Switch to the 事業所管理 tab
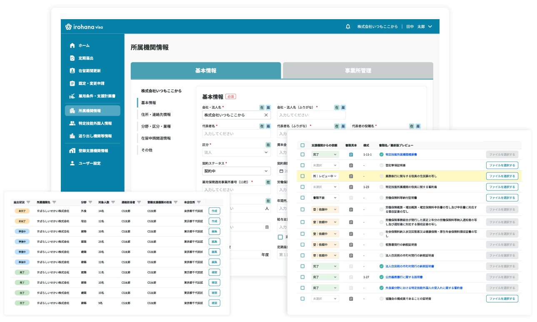The height and width of the screenshot is (322, 537). pyautogui.click(x=358, y=70)
